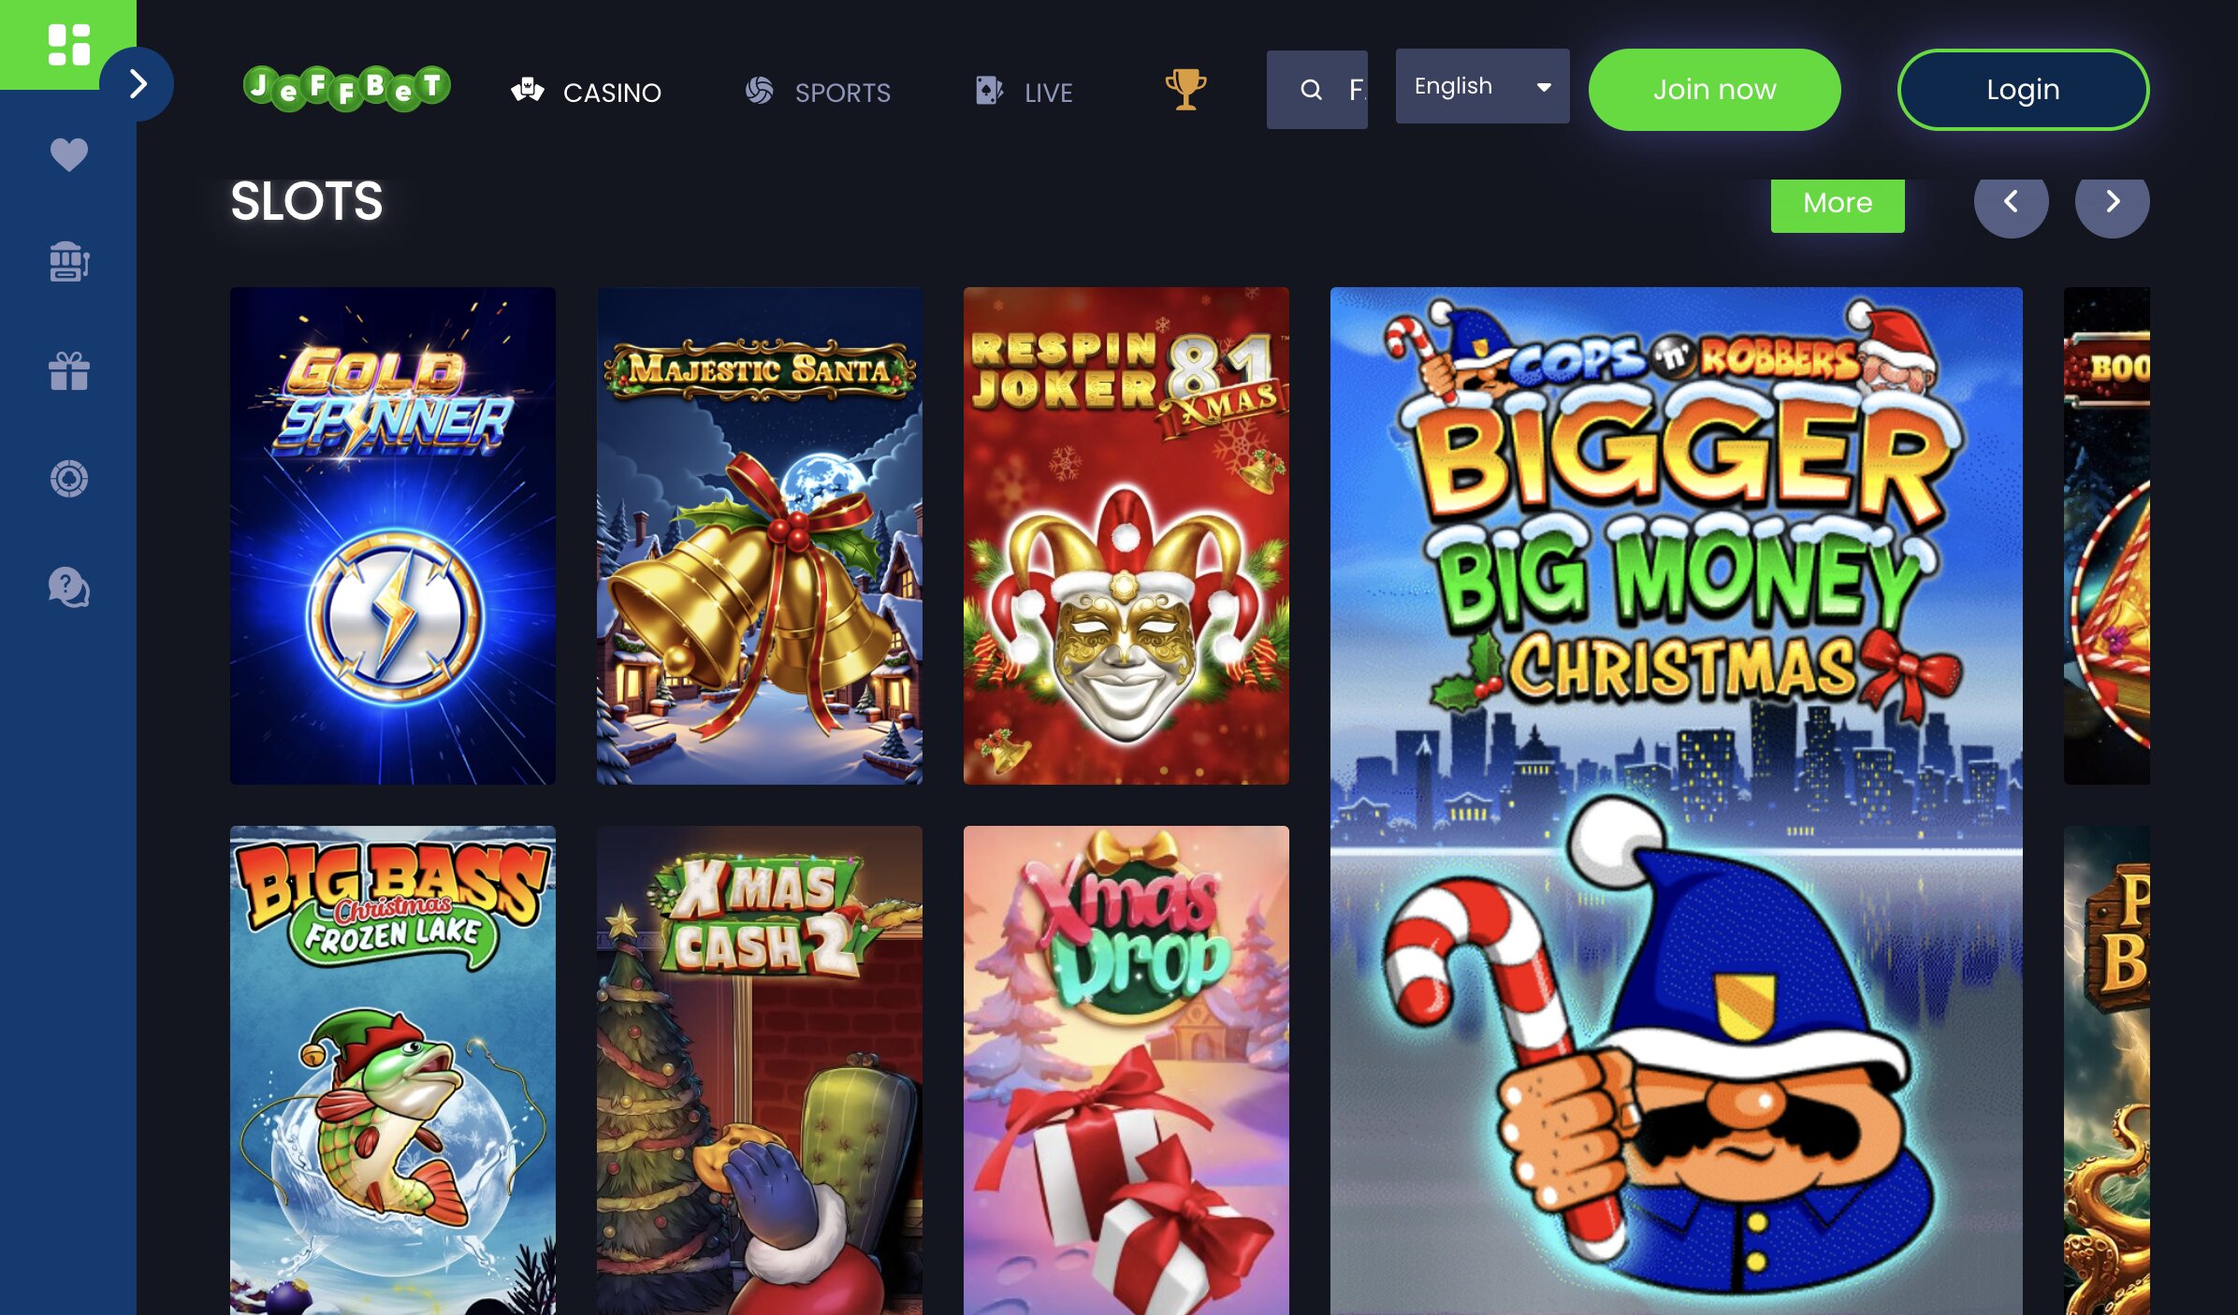The height and width of the screenshot is (1315, 2238).
Task: Click the slot machine sidebar icon
Action: [x=68, y=262]
